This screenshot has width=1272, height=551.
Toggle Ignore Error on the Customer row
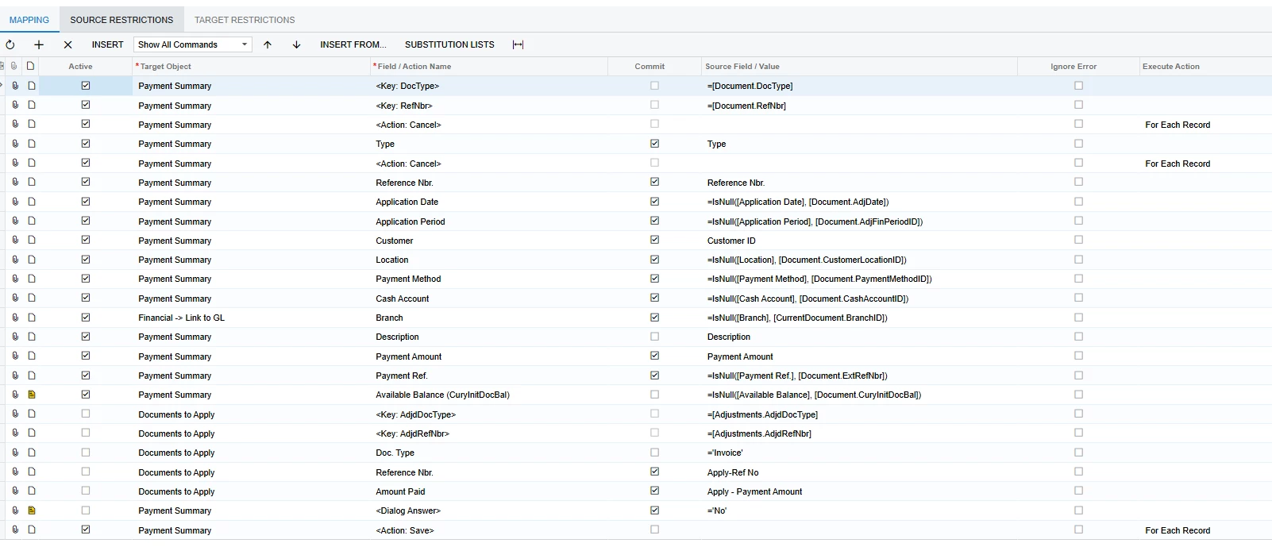coord(1078,240)
